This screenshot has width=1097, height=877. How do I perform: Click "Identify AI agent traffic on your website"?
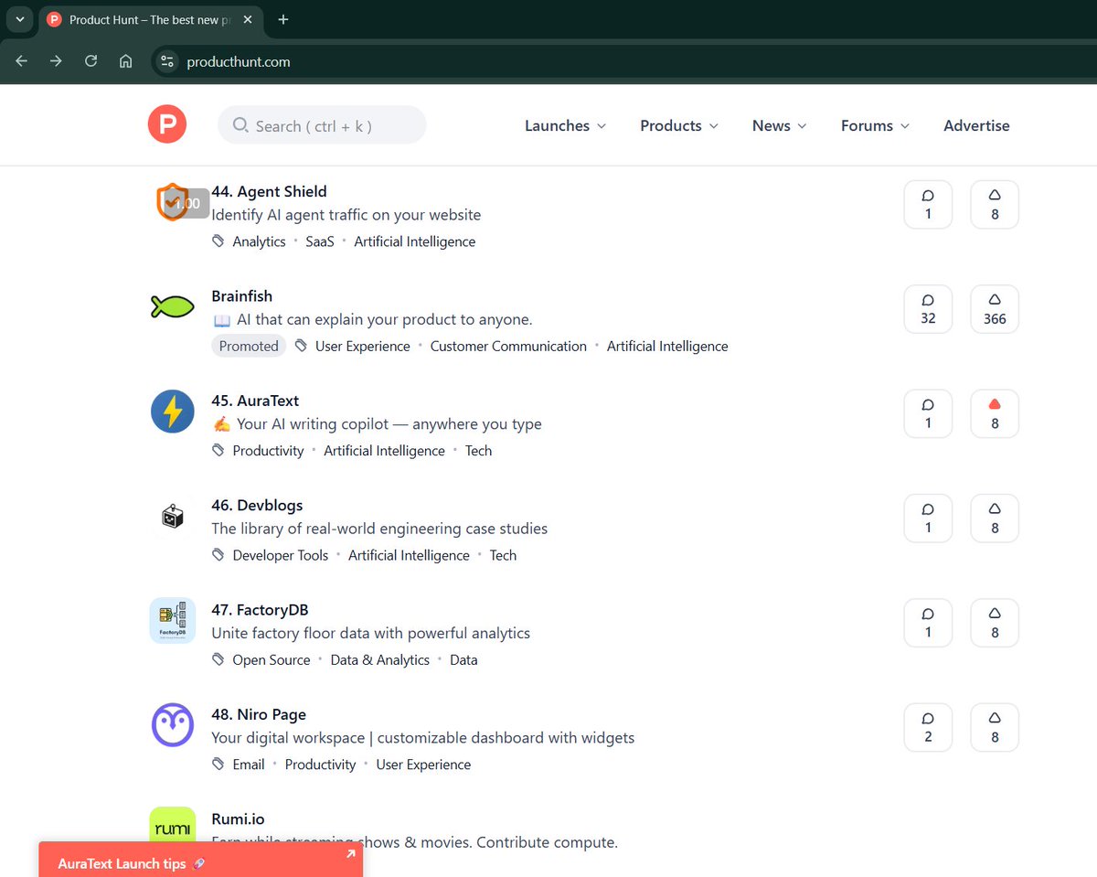tap(346, 215)
